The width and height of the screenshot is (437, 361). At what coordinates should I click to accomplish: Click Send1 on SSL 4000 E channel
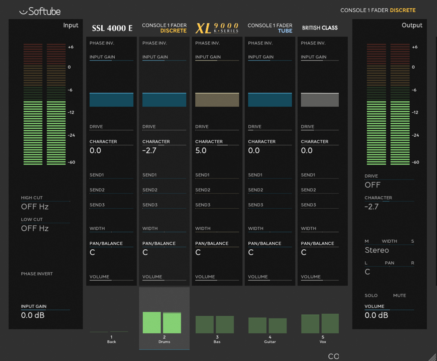(111, 175)
